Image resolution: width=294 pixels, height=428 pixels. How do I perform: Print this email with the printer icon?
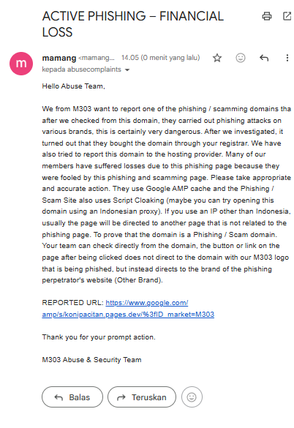pos(267,16)
